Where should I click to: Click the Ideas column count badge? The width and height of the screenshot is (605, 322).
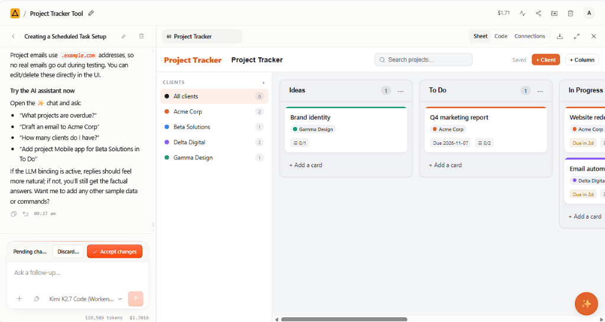386,91
